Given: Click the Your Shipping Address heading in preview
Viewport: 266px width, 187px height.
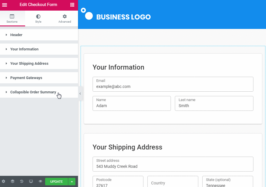Looking at the screenshot, I should pyautogui.click(x=127, y=147).
